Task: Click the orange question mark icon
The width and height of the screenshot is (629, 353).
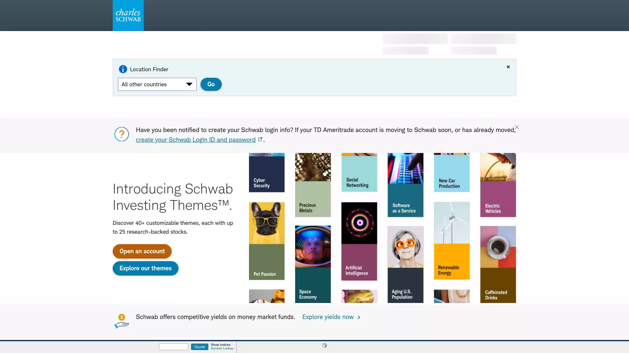Action: pyautogui.click(x=122, y=134)
